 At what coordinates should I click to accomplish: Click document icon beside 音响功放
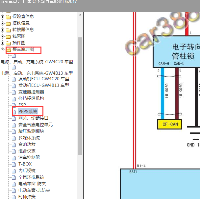pyautogui.click(x=14, y=145)
